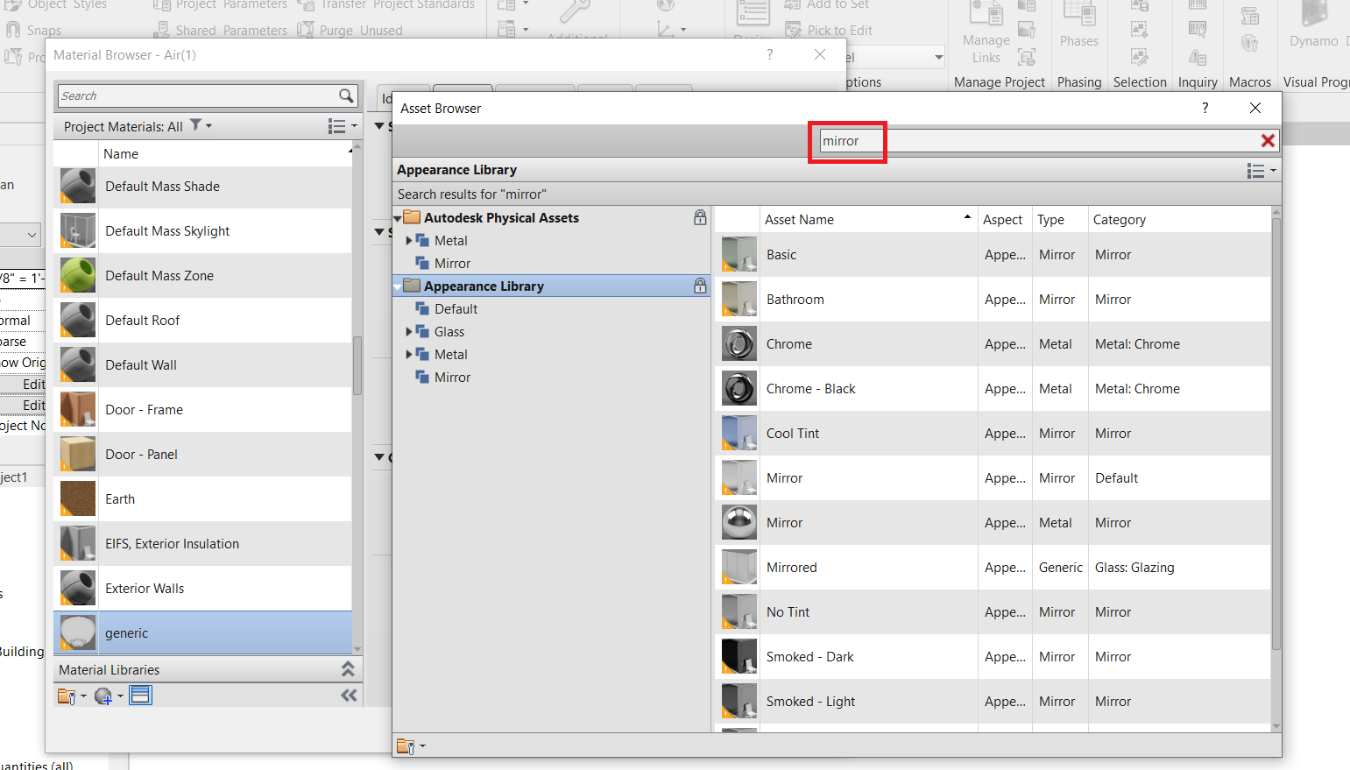Click the Chrome asset thumbnail
The image size is (1350, 770).
pos(739,343)
